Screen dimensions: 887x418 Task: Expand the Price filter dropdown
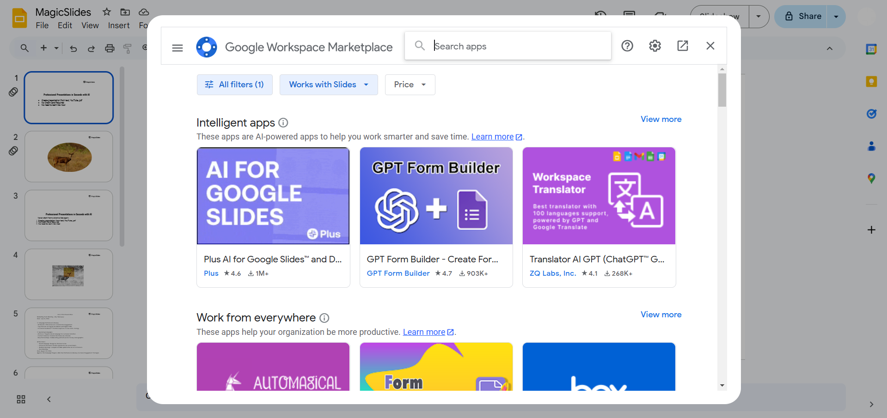(x=410, y=85)
